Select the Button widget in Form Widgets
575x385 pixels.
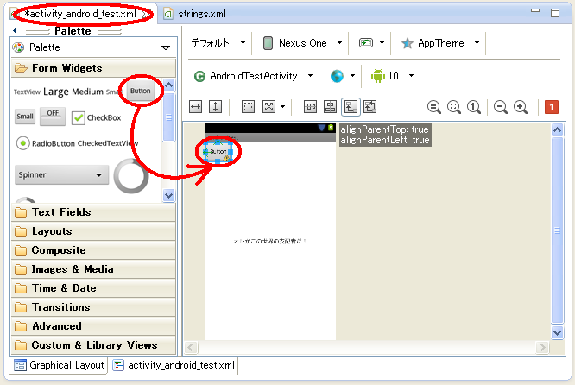140,91
